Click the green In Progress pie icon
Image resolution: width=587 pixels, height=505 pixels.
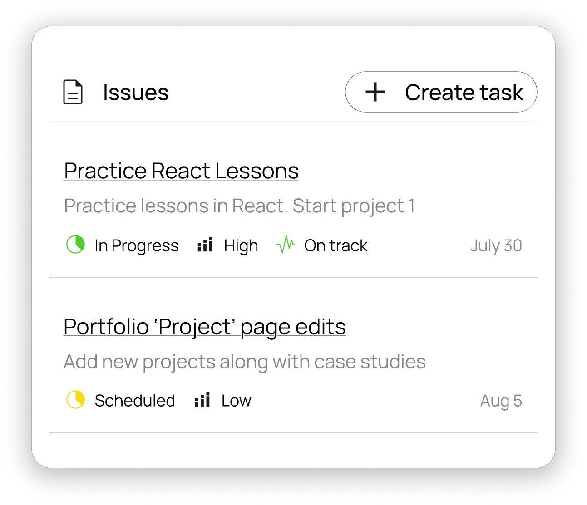pyautogui.click(x=75, y=245)
